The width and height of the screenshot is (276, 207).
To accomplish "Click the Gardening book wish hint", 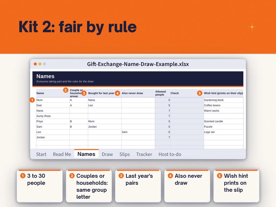I will (224, 100).
